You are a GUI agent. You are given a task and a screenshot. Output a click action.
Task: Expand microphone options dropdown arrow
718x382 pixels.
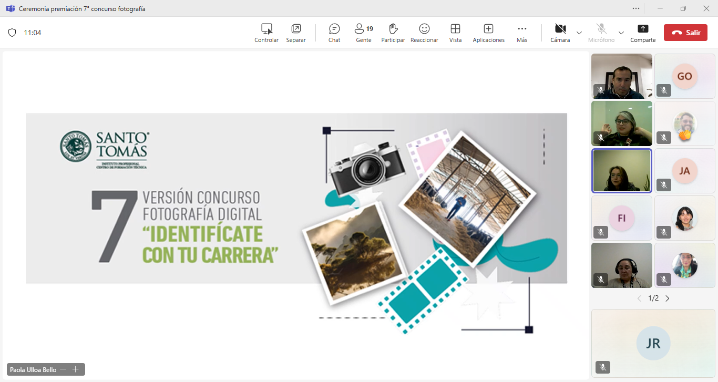(x=621, y=33)
